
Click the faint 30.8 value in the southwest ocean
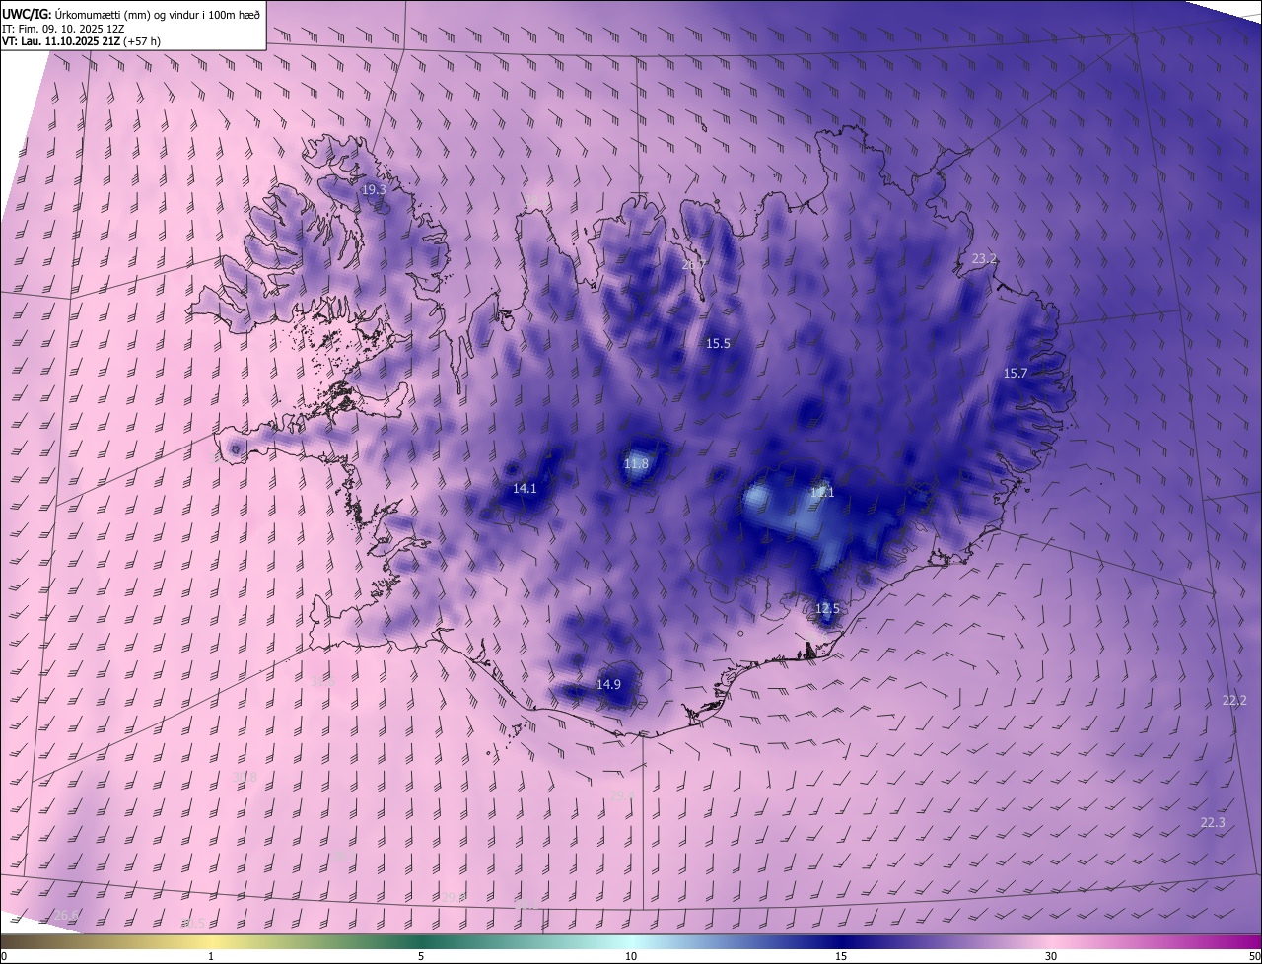point(245,778)
